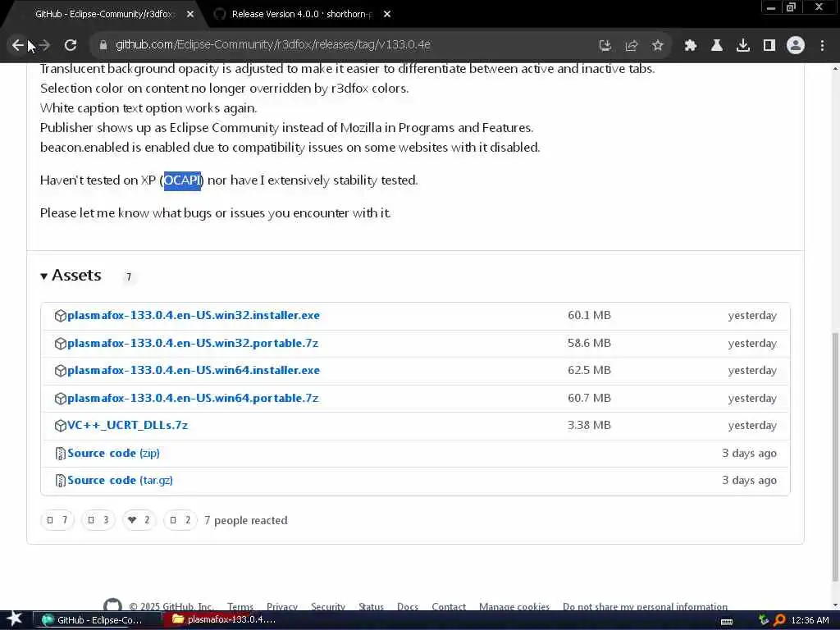Open the Terms footer link
This screenshot has height=630, width=840.
coord(240,606)
